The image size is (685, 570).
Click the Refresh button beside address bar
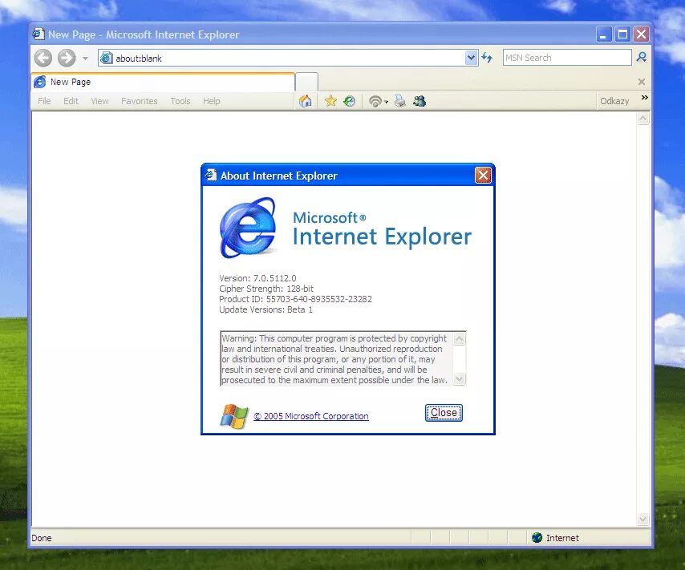click(x=487, y=58)
